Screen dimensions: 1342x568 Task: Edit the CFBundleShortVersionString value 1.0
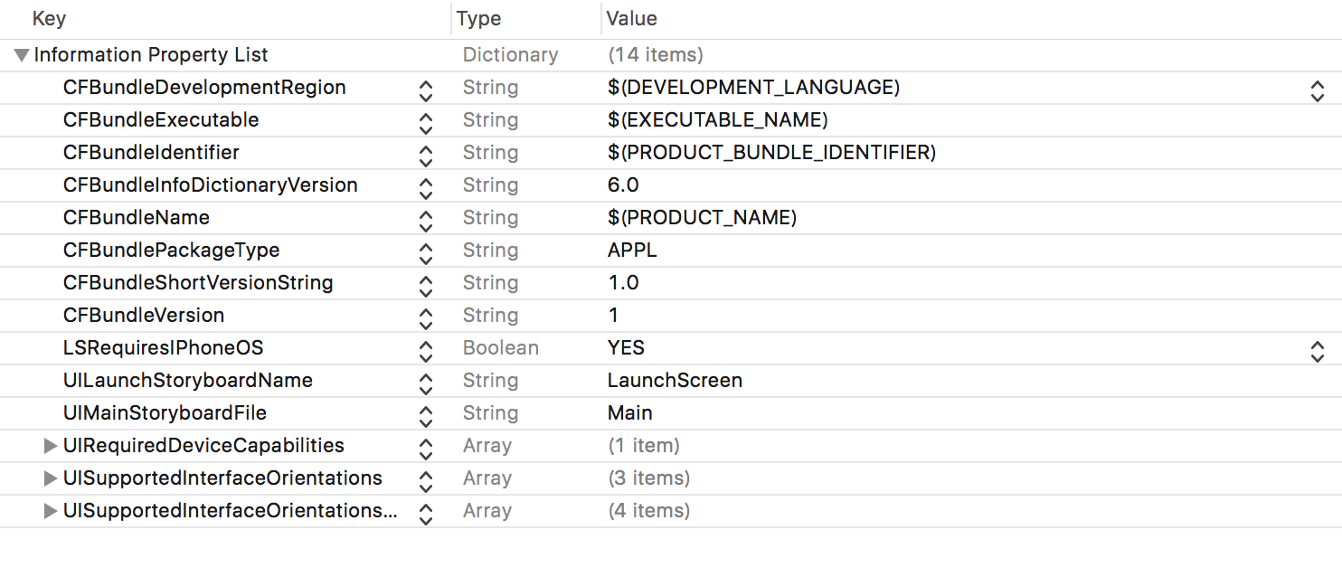click(x=624, y=282)
